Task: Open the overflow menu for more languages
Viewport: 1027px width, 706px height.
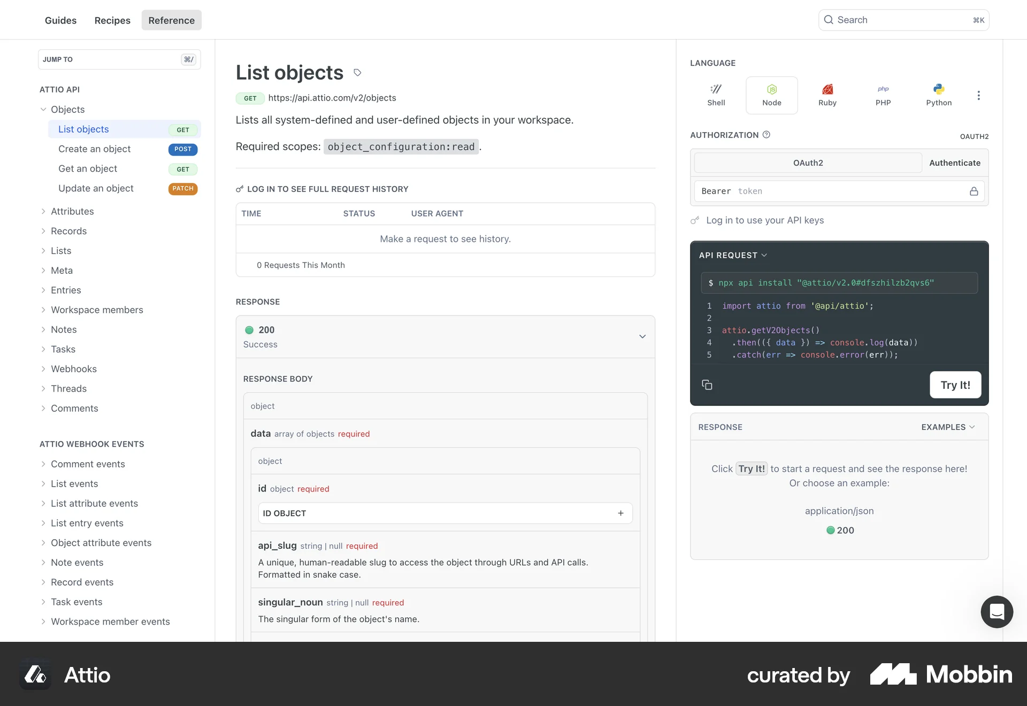Action: 979,95
